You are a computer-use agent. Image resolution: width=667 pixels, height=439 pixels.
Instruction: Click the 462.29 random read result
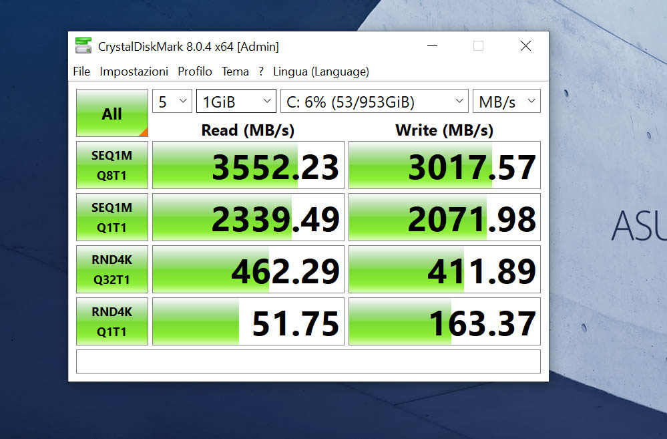[248, 269]
